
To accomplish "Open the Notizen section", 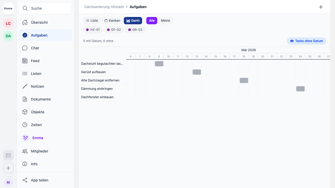I will point(37,86).
